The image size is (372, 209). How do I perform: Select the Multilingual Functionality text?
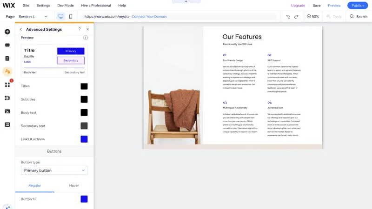click(x=235, y=108)
